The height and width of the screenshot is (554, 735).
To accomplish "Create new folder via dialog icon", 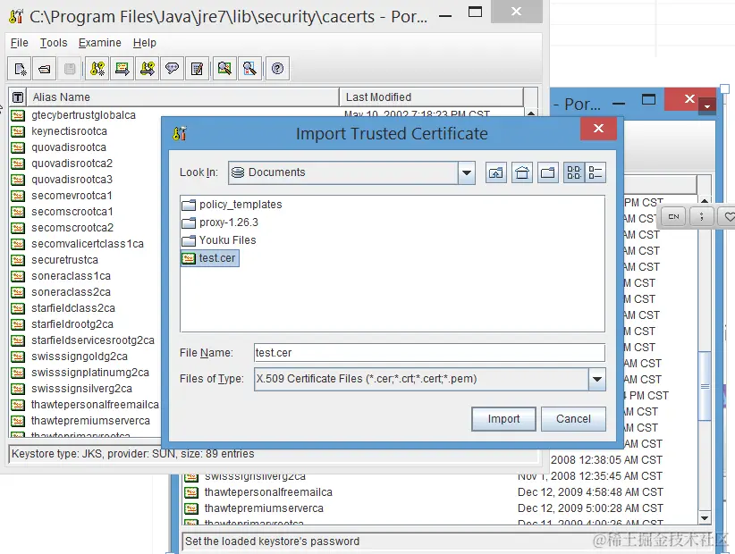I will [547, 172].
